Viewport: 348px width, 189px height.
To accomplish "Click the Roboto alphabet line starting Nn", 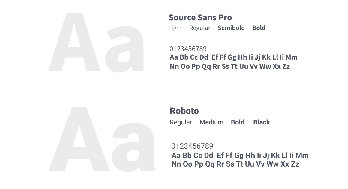I will coord(235,164).
